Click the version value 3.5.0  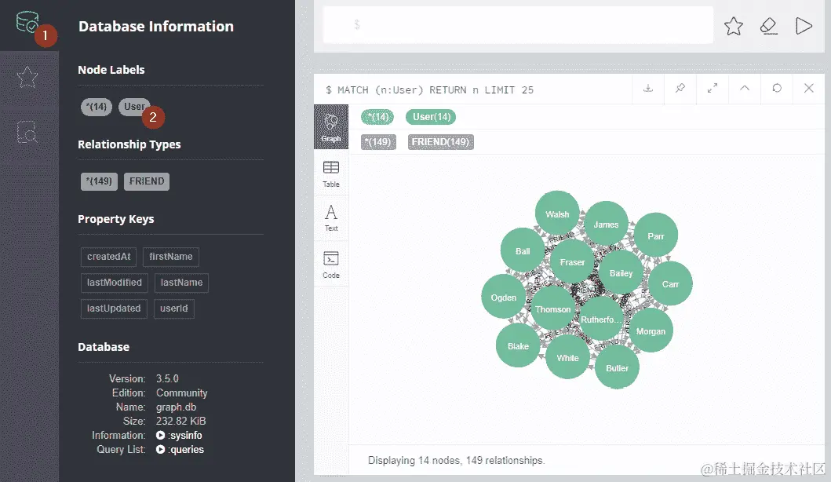coord(167,378)
